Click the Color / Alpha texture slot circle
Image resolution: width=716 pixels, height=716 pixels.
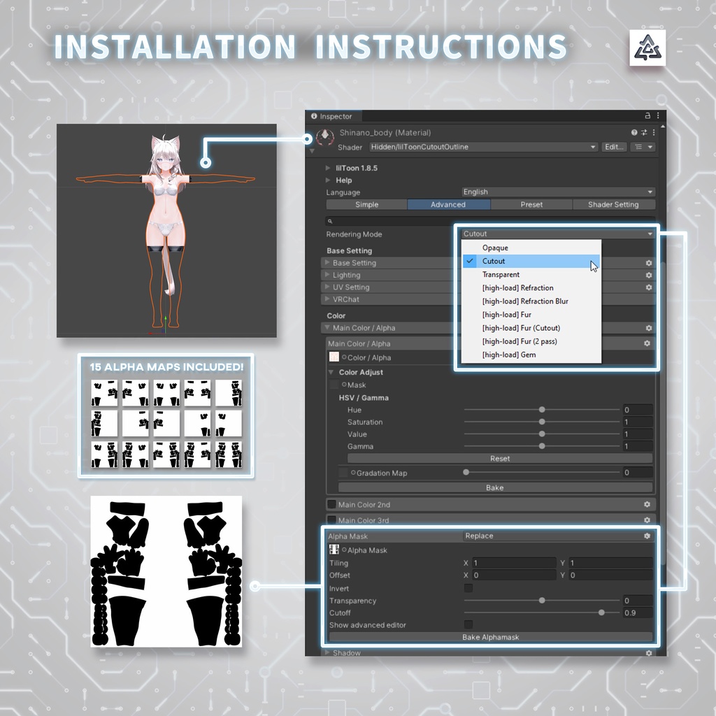click(334, 357)
